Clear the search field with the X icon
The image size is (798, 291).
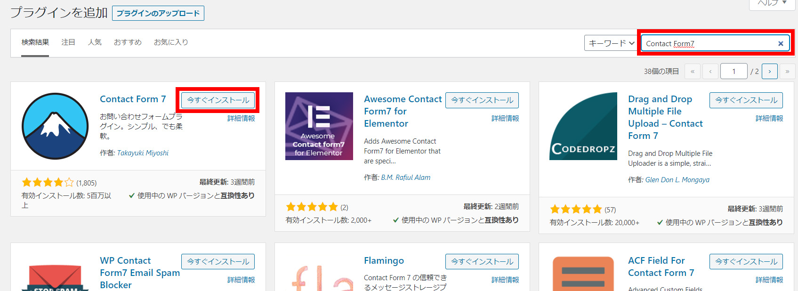coord(780,44)
